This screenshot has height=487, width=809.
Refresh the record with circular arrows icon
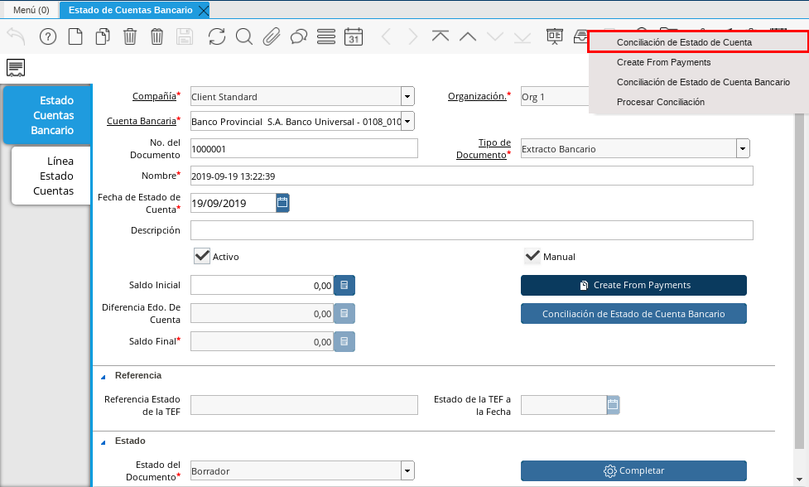217,36
